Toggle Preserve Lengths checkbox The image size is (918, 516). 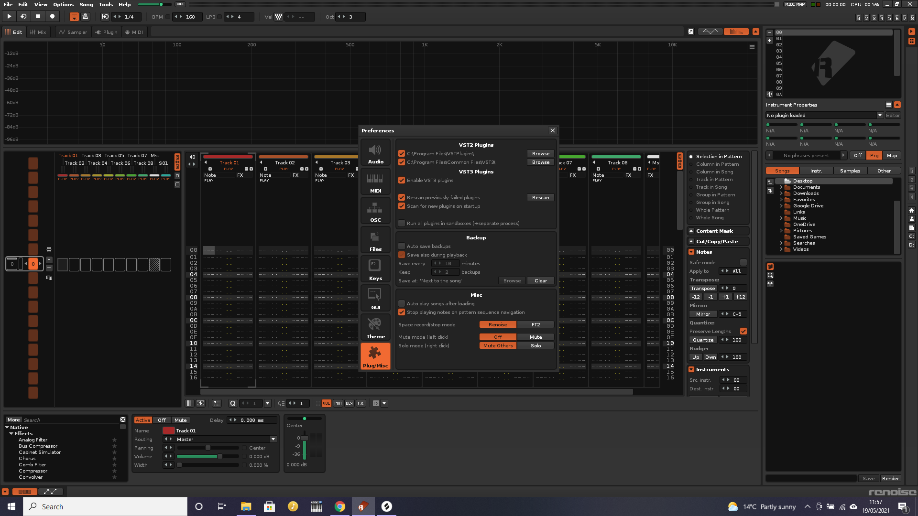coord(743,331)
